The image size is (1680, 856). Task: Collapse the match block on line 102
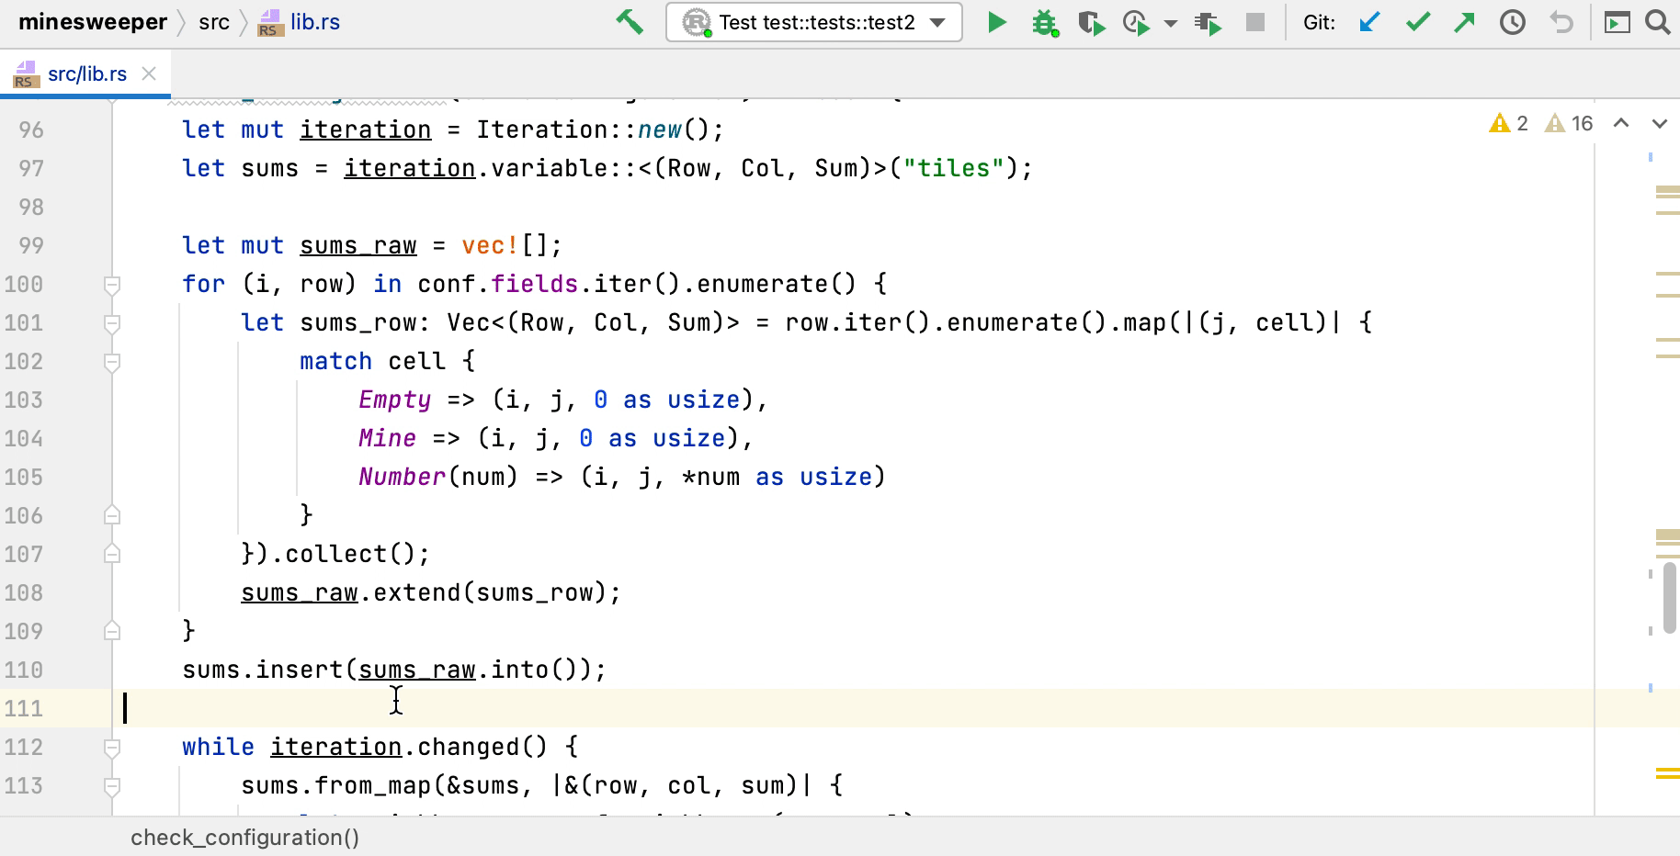point(112,362)
